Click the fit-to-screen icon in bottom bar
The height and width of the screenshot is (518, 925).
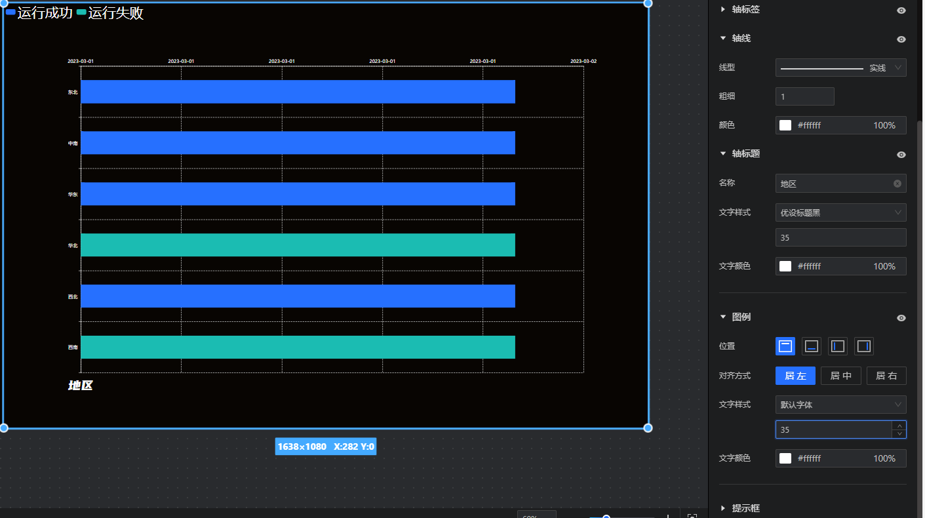coord(692,516)
